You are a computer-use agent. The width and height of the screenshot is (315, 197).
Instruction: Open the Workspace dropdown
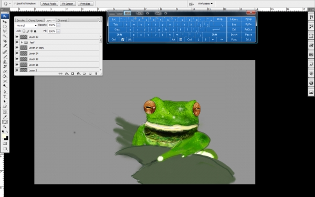[205, 4]
